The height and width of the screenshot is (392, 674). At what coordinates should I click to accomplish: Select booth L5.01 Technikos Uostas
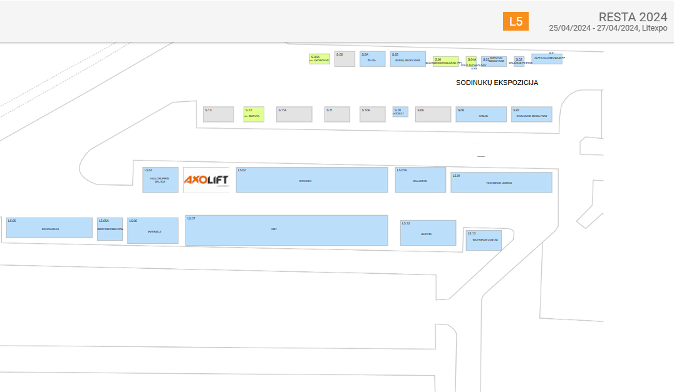click(501, 183)
